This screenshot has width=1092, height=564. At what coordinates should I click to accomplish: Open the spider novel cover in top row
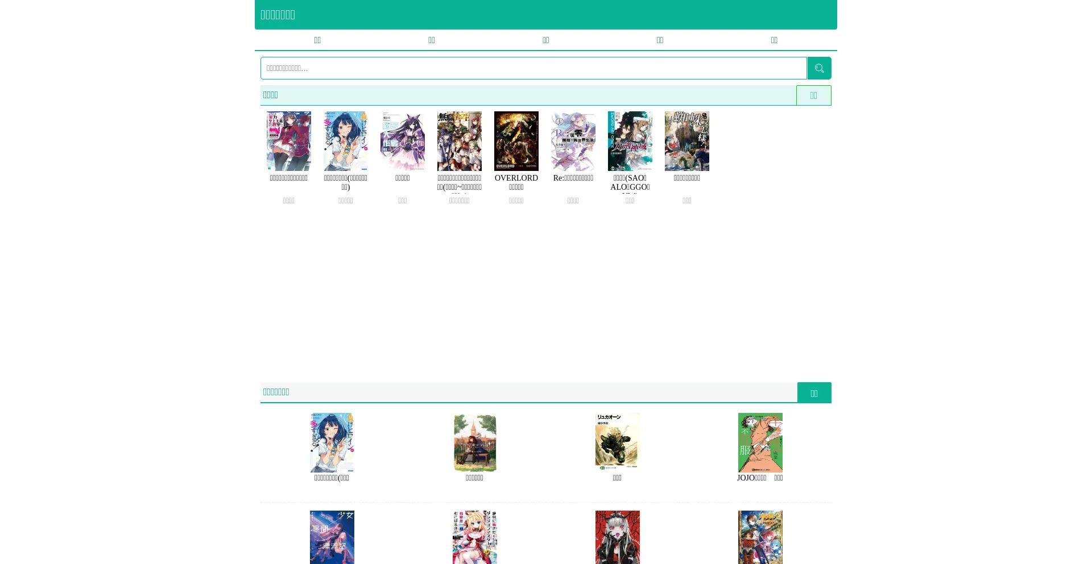tap(686, 141)
